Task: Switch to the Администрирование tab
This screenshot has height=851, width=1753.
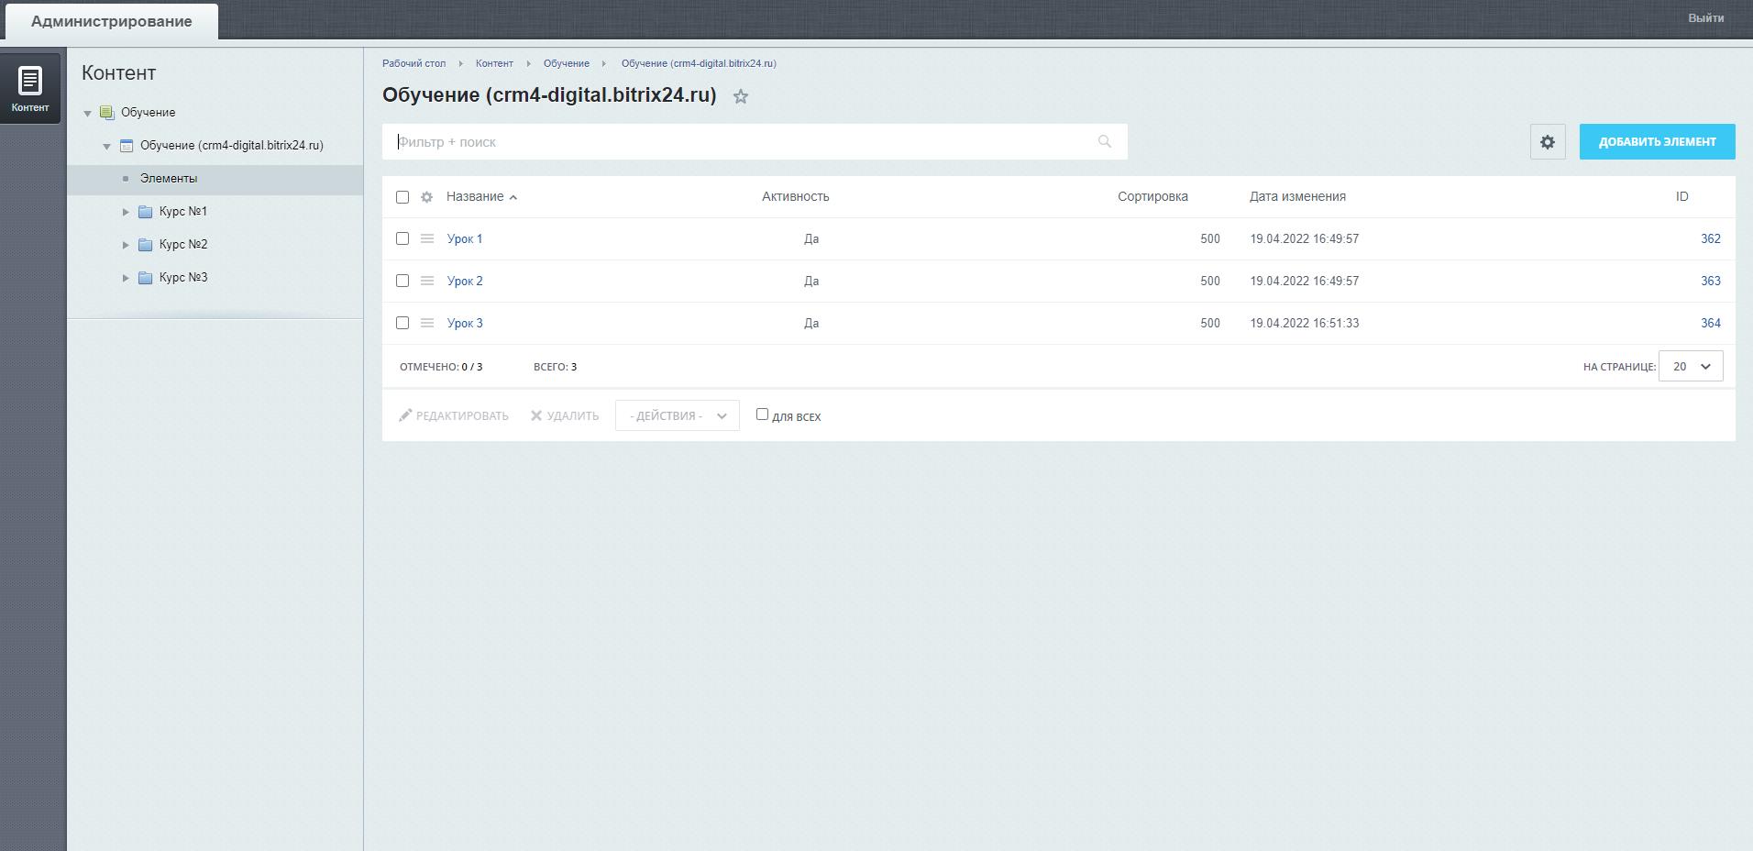Action: tap(112, 21)
